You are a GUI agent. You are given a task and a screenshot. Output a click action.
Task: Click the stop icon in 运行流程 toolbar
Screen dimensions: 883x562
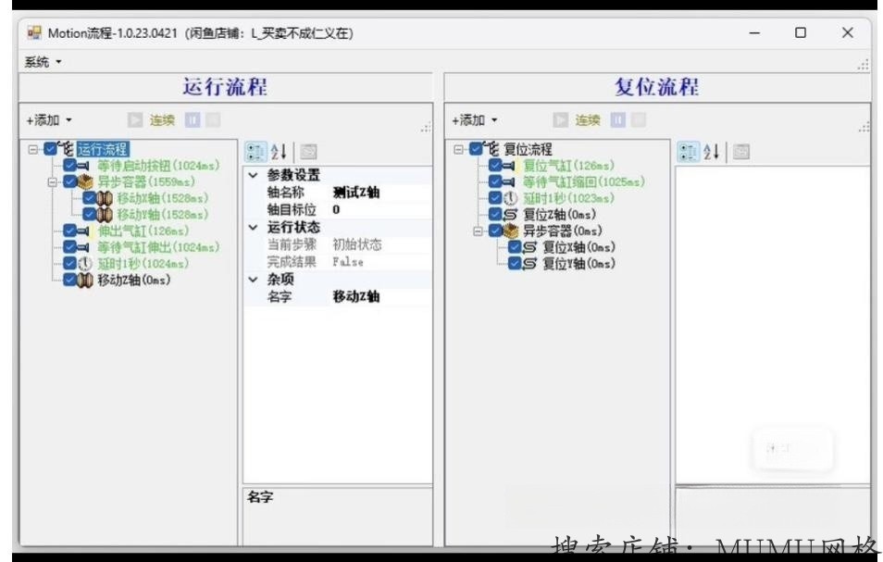212,120
